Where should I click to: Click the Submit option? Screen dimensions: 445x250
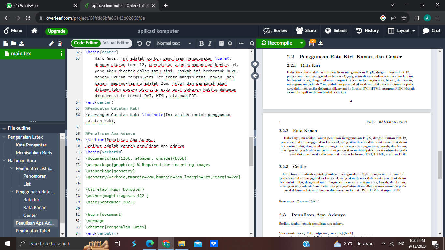click(336, 31)
